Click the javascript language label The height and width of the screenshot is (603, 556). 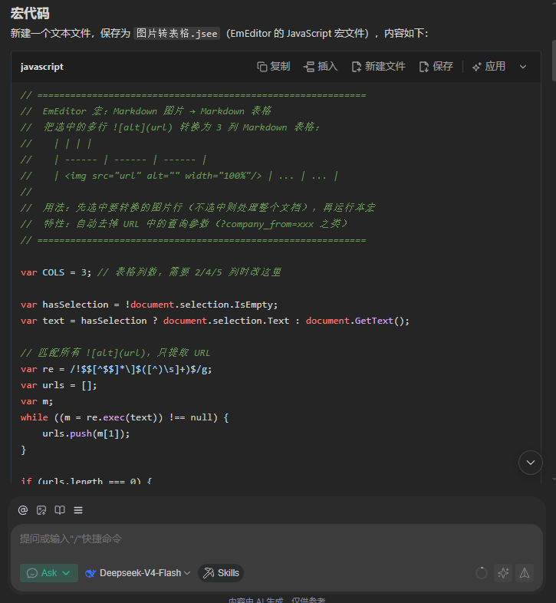click(42, 67)
